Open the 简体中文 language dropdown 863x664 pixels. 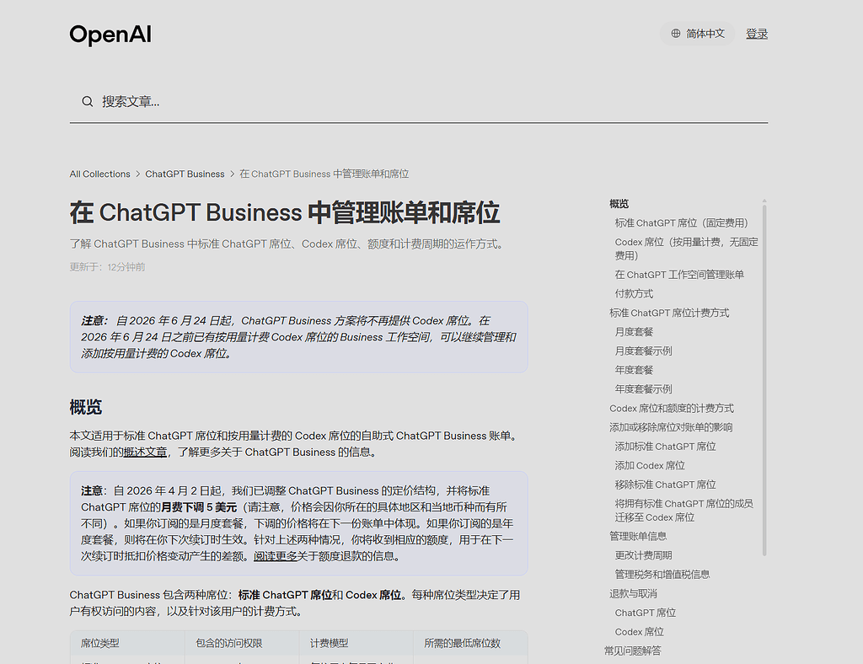697,34
